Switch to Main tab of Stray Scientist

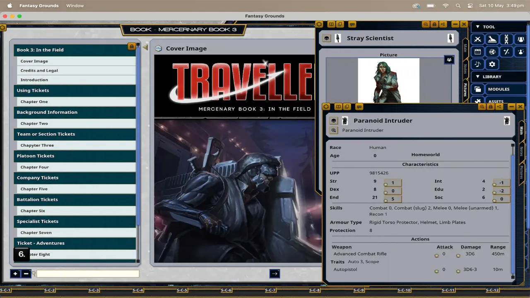465,48
